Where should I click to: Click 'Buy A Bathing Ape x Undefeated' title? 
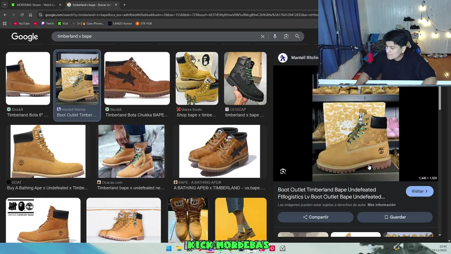point(48,188)
